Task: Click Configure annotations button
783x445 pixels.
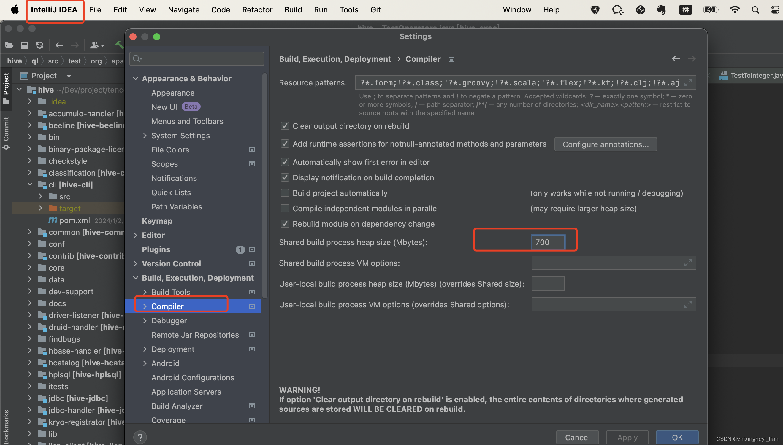Action: [x=606, y=144]
